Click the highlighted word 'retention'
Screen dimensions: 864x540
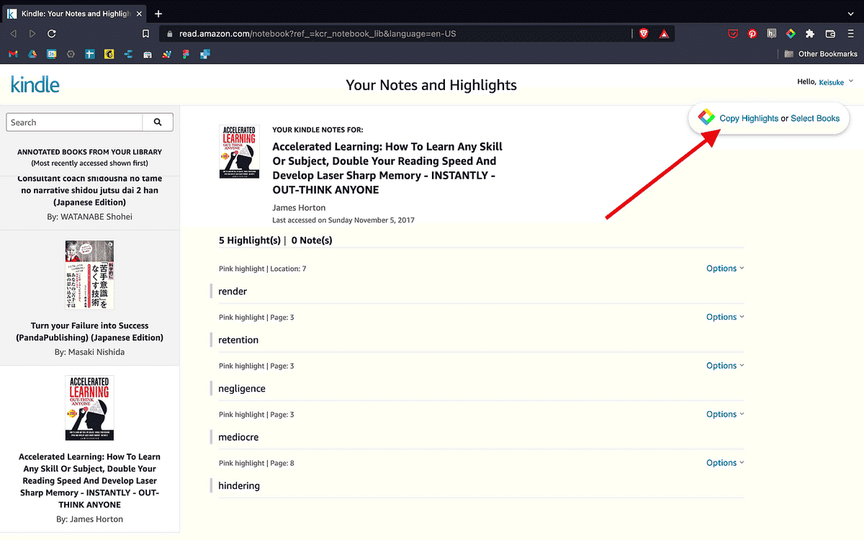(238, 340)
